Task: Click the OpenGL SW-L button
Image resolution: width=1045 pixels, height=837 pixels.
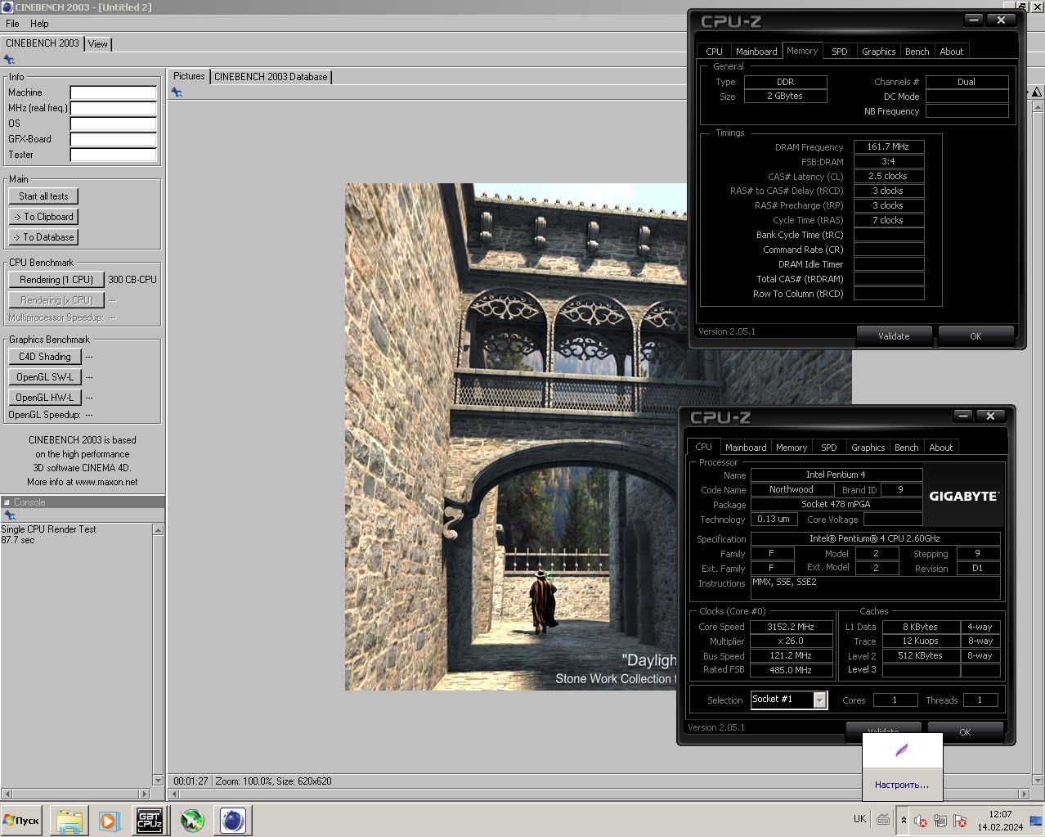Action: pyautogui.click(x=45, y=377)
